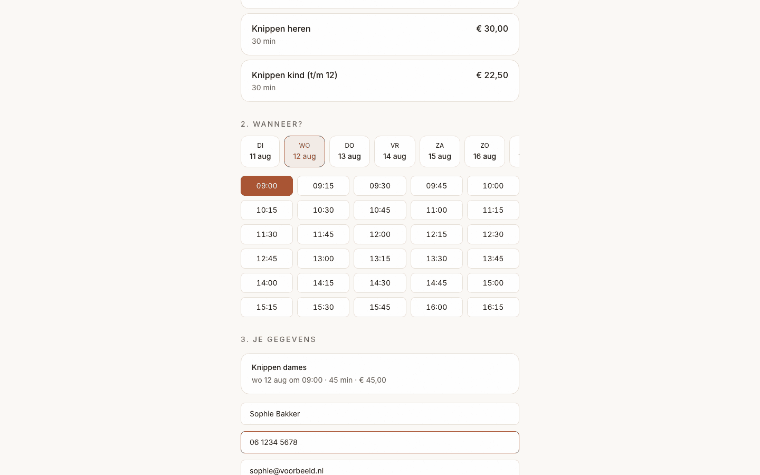760x475 pixels.
Task: Select the 09:45 time slot
Action: tap(436, 186)
